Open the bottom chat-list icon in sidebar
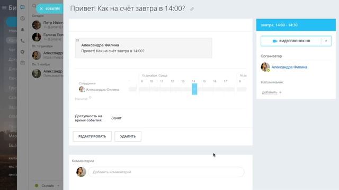This screenshot has width=339, height=190. [x=22, y=63]
